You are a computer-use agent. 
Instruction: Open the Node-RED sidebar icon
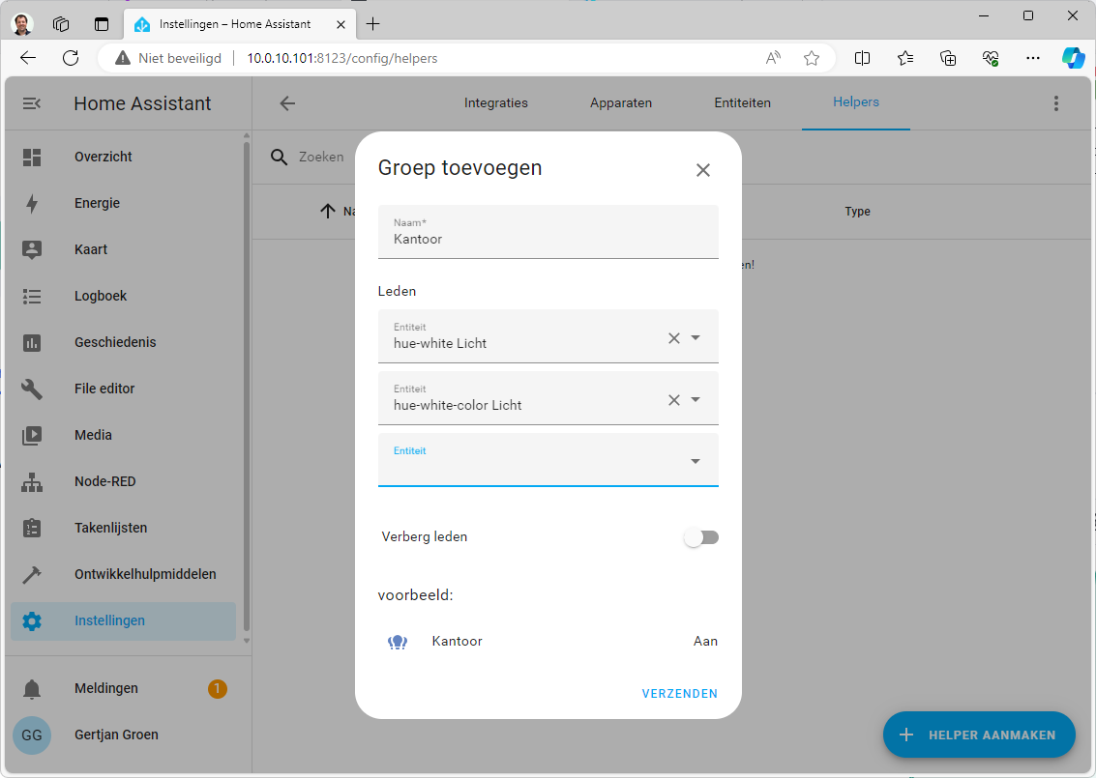(x=32, y=481)
